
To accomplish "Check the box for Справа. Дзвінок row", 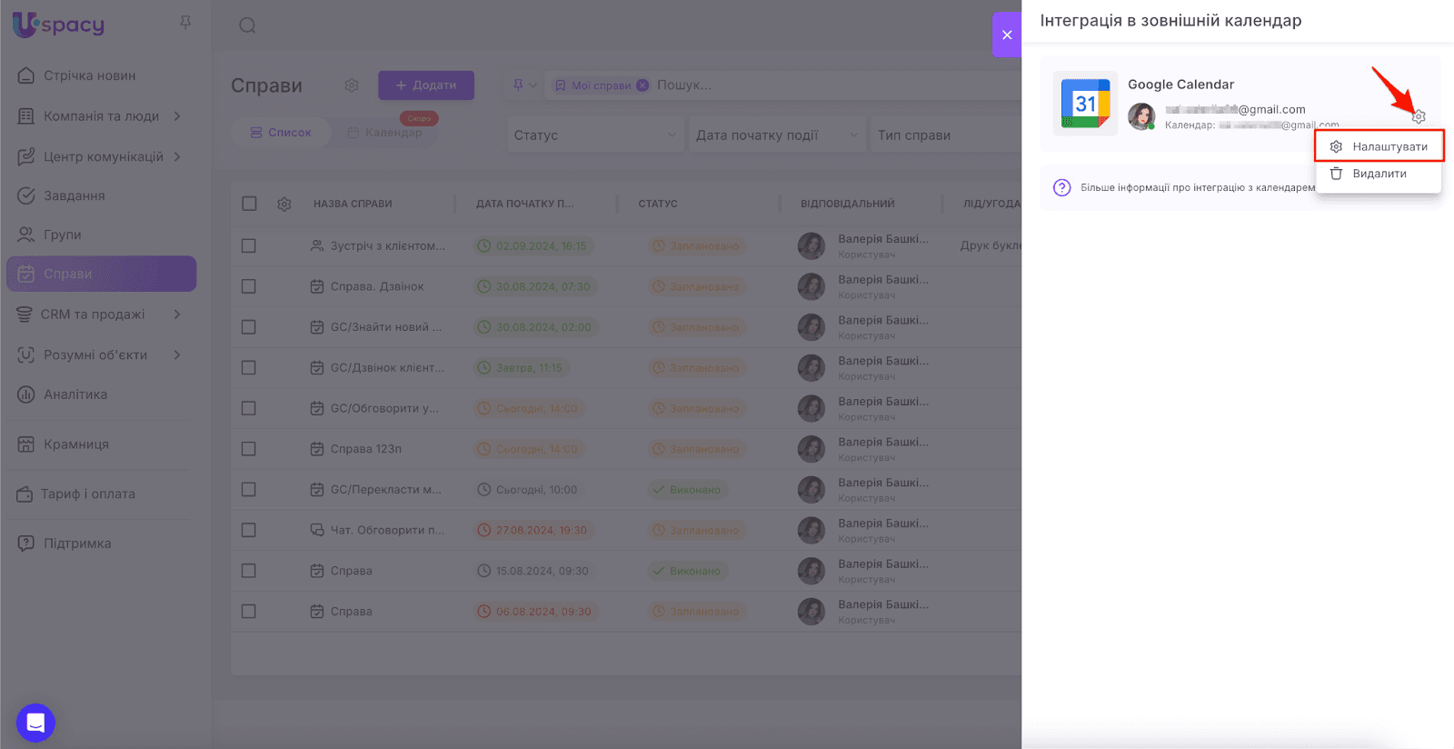I will pyautogui.click(x=249, y=286).
